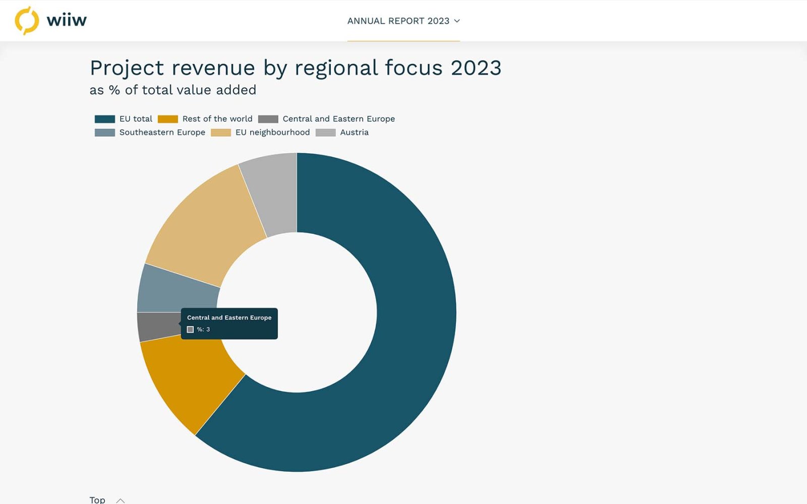Click the upward chevron beside Top

pyautogui.click(x=121, y=500)
